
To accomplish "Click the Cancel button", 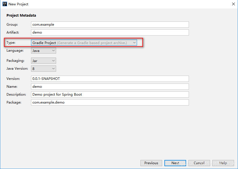I will coord(199,163).
